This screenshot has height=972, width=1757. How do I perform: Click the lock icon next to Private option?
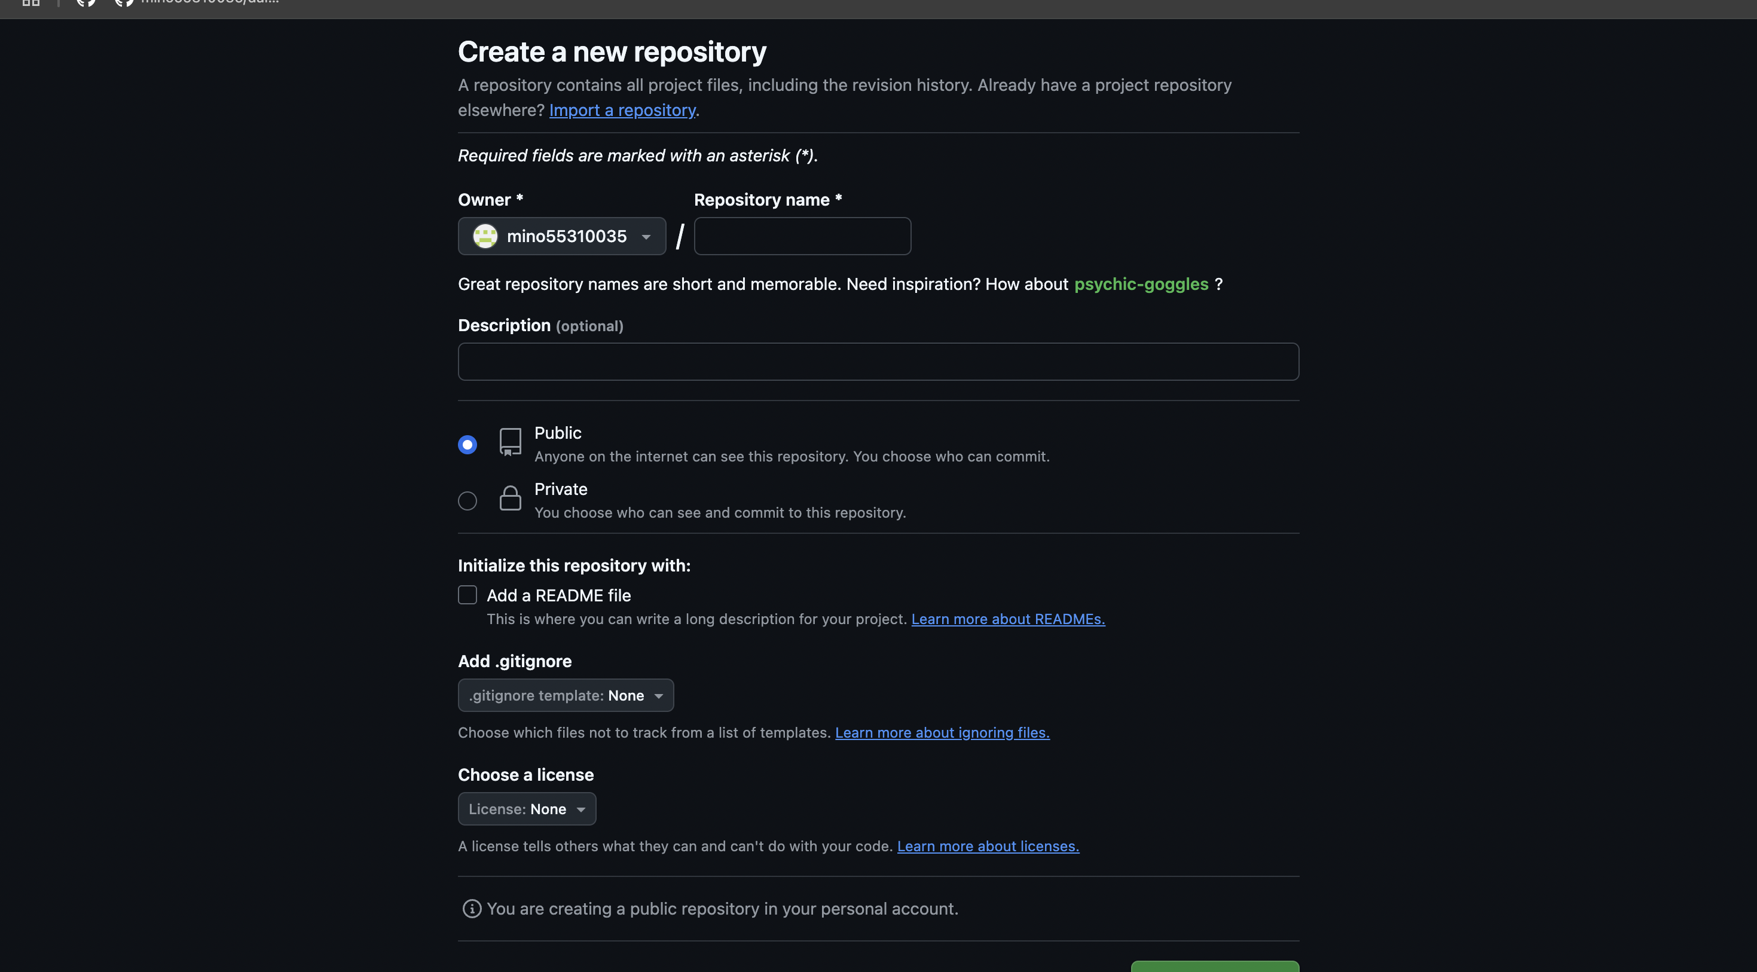510,498
